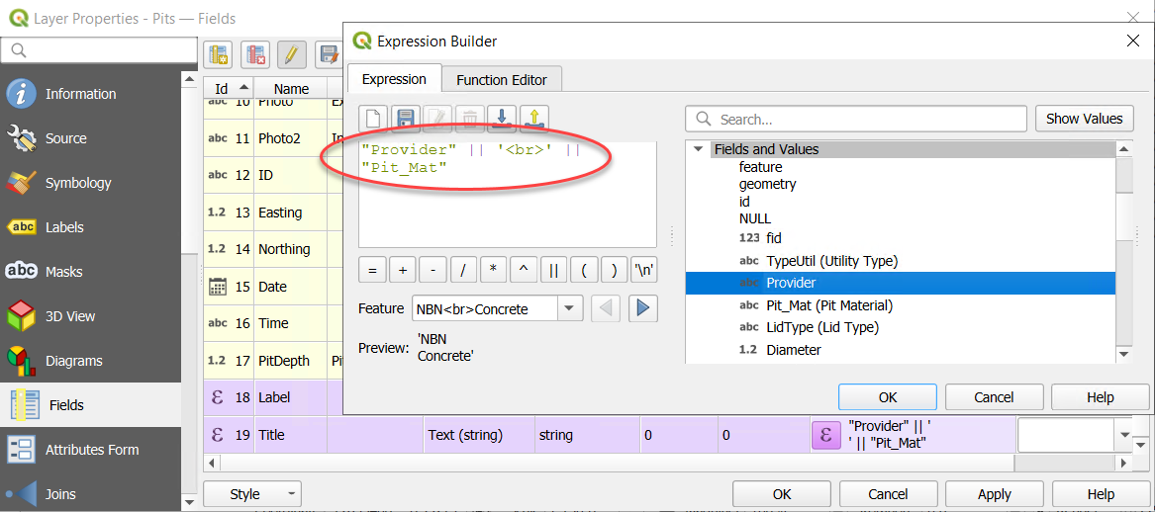Cancel the Expression Builder dialog
The image size is (1155, 512).
click(994, 397)
